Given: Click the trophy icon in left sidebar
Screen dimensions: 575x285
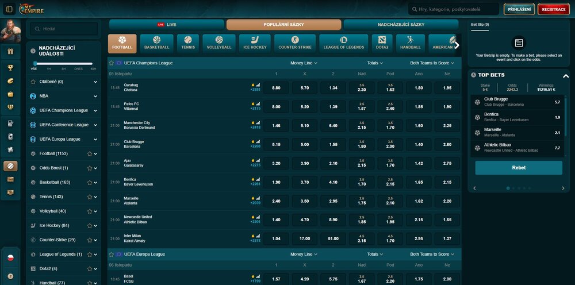Looking at the screenshot, I should 10,68.
